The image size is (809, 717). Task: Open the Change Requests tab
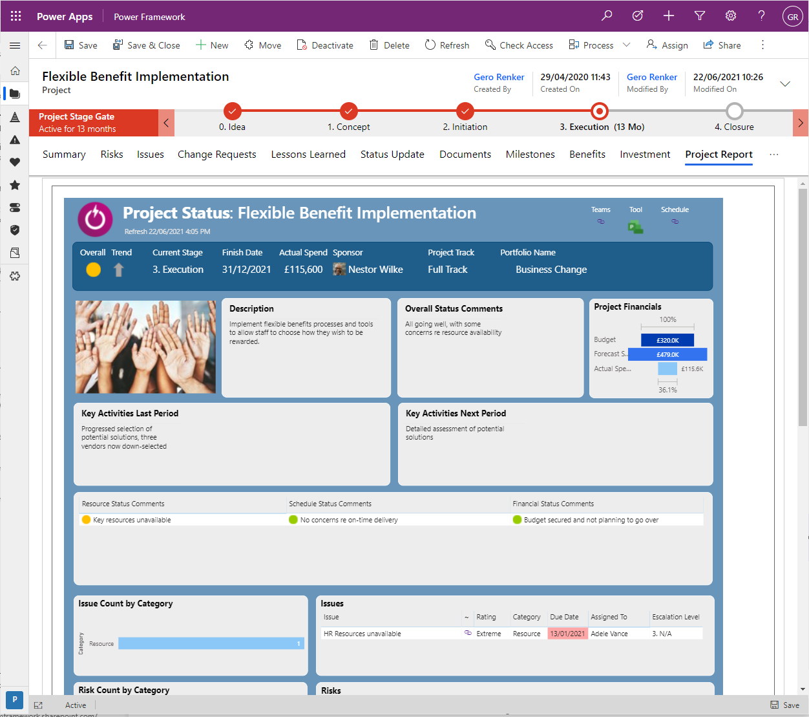tap(217, 155)
